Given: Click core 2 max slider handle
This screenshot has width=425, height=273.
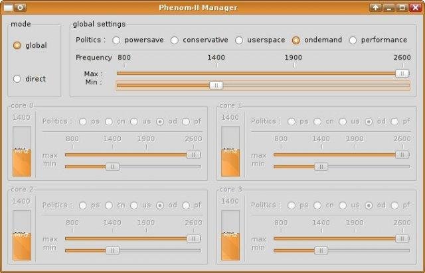Looking at the screenshot, I should coord(194,239).
